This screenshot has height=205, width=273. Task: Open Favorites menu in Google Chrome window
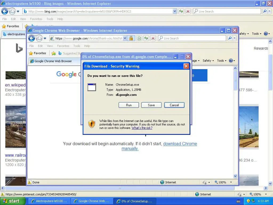[x=63, y=46]
